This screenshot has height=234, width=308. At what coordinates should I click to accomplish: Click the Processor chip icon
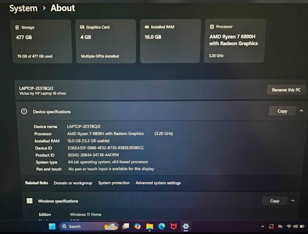(x=212, y=27)
